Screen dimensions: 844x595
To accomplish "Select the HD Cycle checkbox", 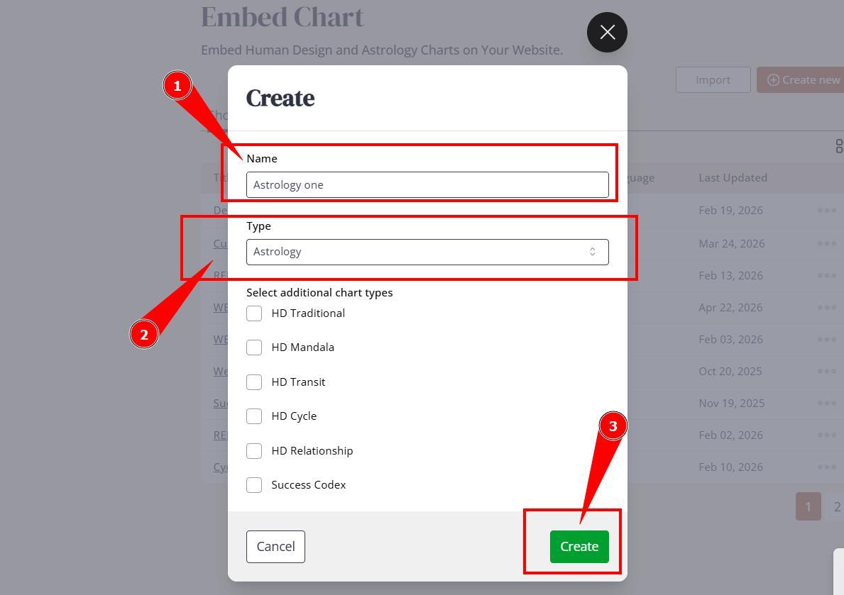I will tap(254, 416).
